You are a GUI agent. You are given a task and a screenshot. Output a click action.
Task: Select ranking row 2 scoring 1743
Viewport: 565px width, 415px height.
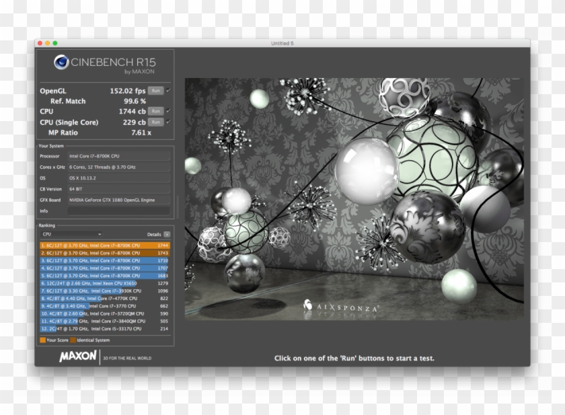(104, 253)
